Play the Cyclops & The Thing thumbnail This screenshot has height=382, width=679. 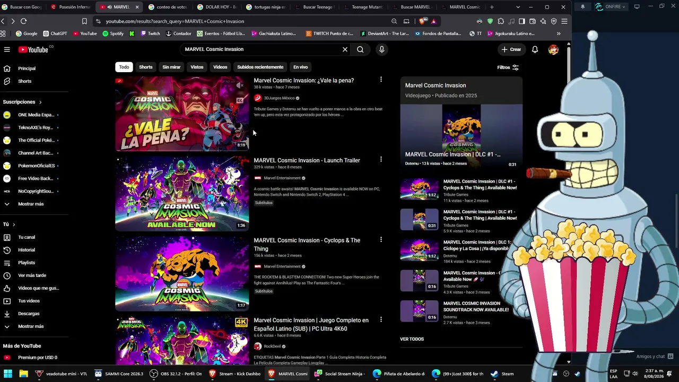[x=182, y=274]
